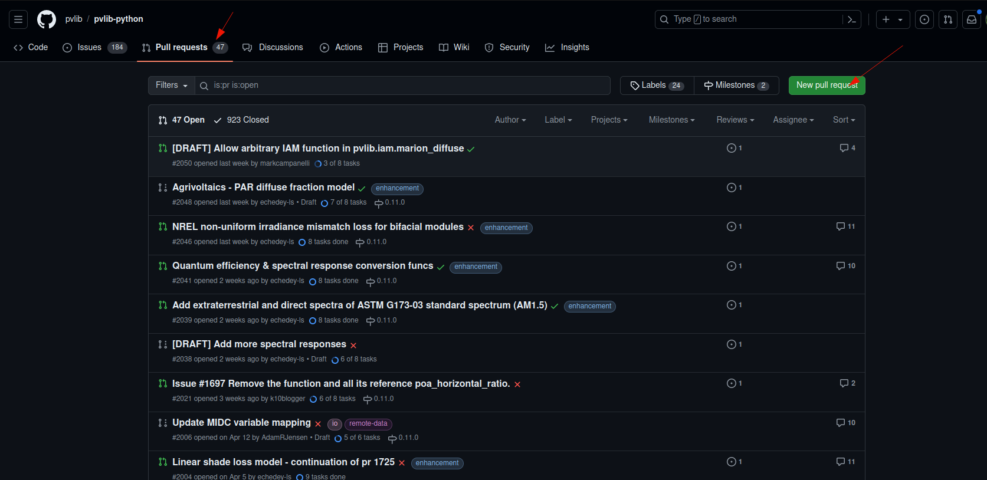
Task: Show the 923 Closed pull requests
Action: point(241,120)
